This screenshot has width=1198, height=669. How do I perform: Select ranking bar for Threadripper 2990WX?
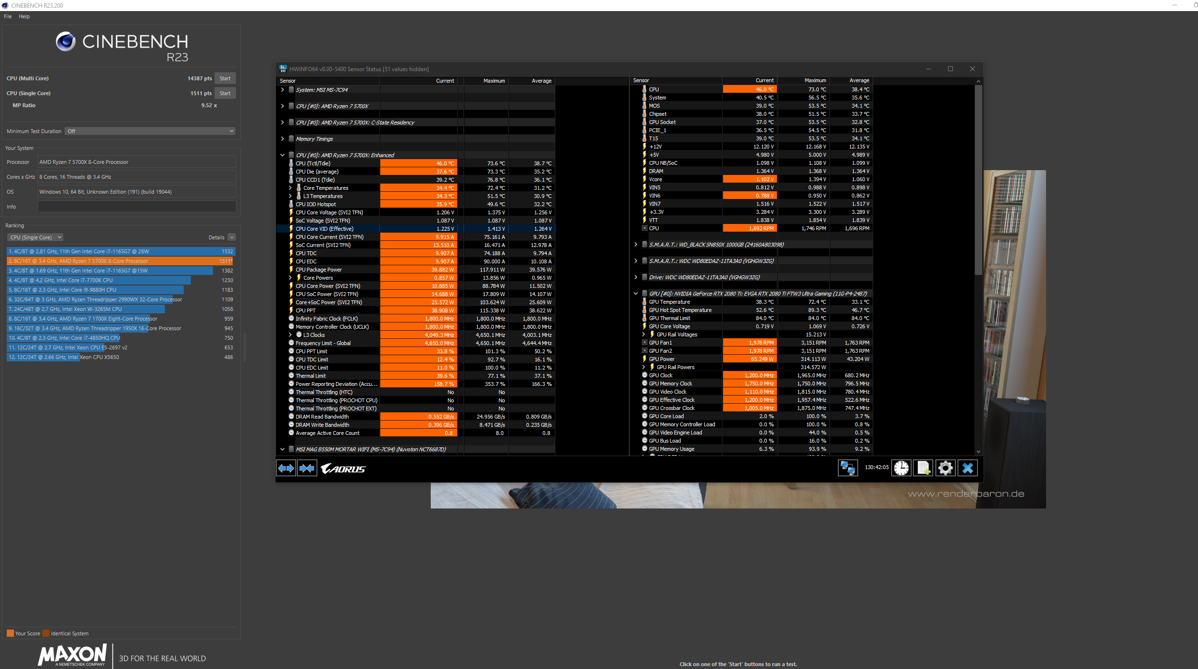120,299
